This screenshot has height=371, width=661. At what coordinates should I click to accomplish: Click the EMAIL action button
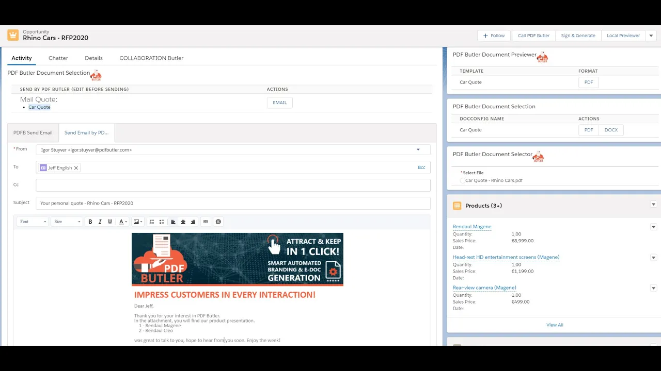point(280,103)
